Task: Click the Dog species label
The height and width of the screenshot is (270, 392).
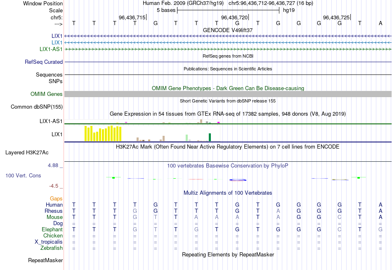Action: tap(58, 223)
